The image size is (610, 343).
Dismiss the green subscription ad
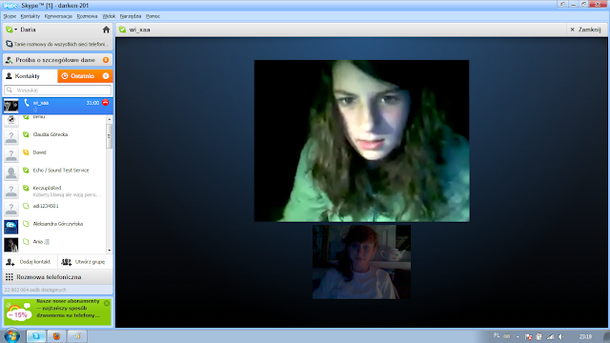click(x=107, y=303)
